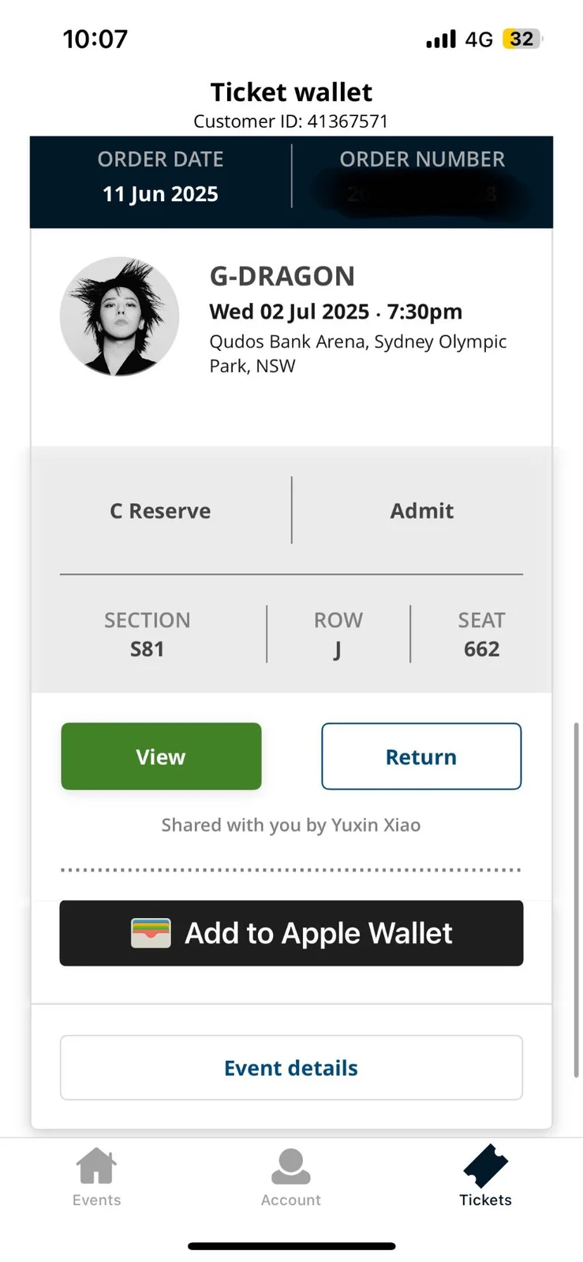
Task: Tap the Account person icon
Action: point(291,1167)
